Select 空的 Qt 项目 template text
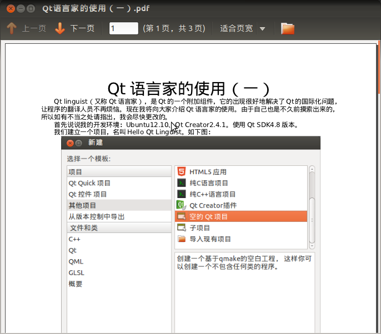Image resolution: width=381 pixels, height=334 pixels. point(208,216)
